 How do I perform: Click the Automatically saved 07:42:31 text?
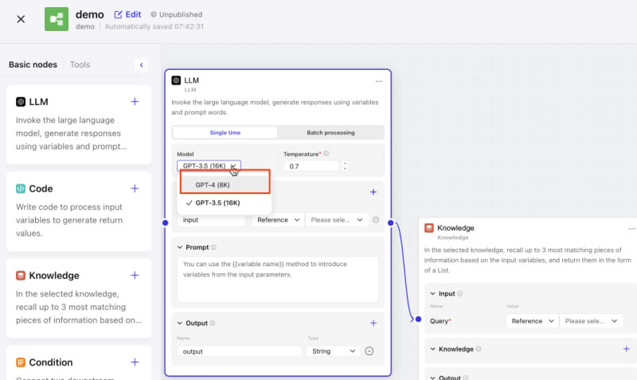click(x=154, y=27)
